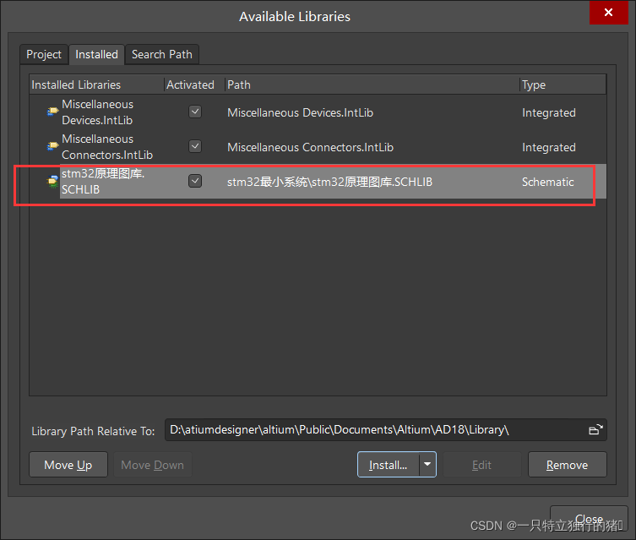Click the Close button at the bottom
The image size is (636, 540).
589,519
